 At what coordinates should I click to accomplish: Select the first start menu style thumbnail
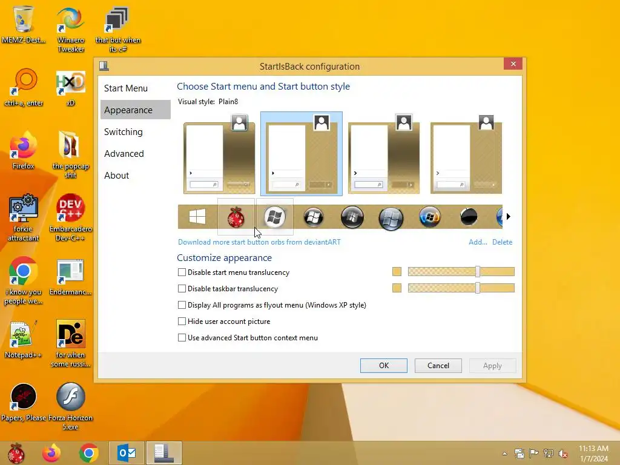coord(219,154)
